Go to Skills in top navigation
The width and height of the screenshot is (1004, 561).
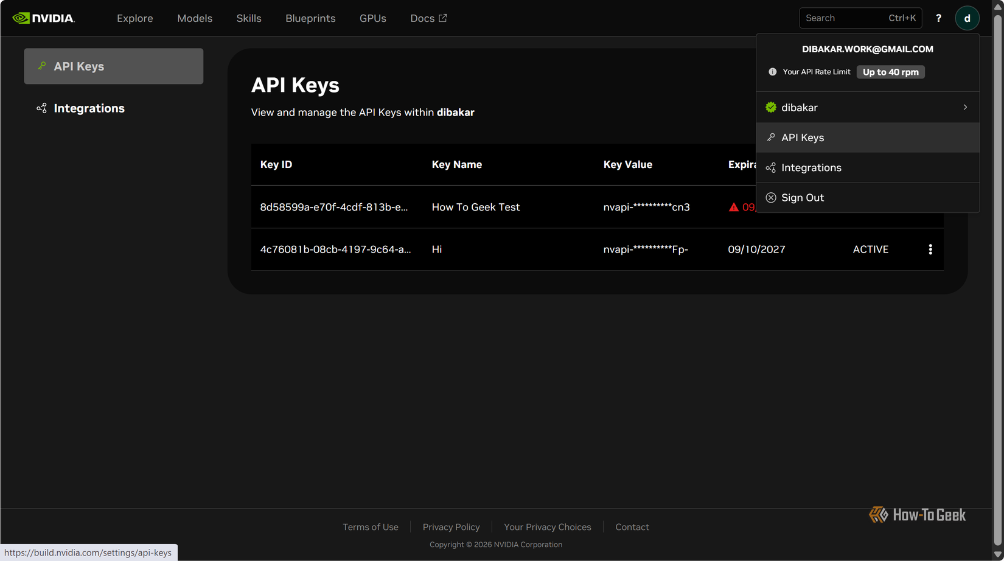(x=249, y=18)
